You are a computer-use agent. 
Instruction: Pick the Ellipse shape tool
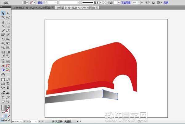(8, 26)
